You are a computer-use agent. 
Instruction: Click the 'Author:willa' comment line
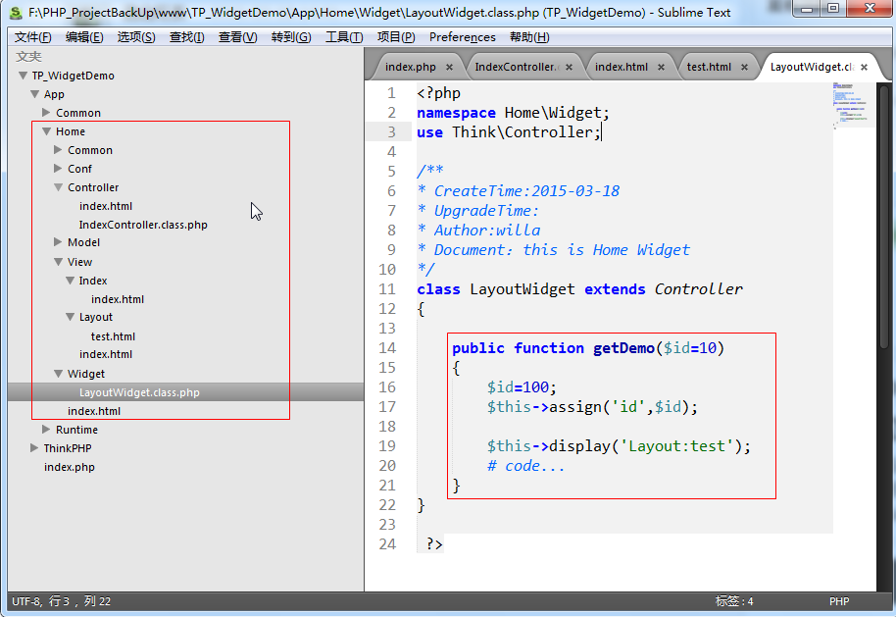(478, 230)
